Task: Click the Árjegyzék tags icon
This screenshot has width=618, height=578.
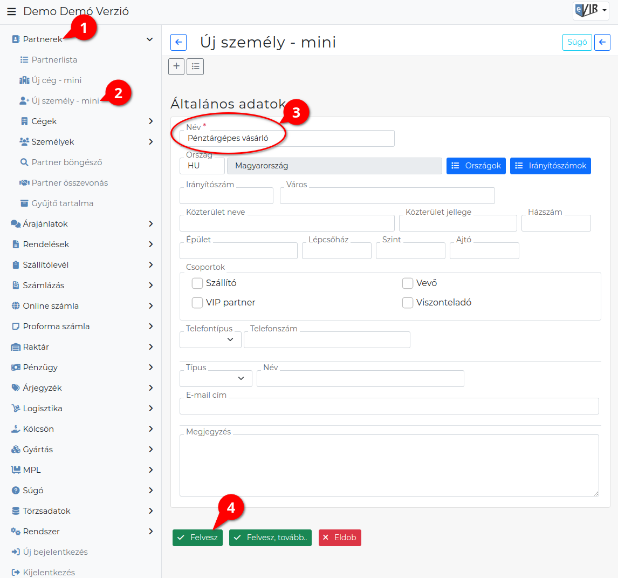Action: click(x=16, y=388)
